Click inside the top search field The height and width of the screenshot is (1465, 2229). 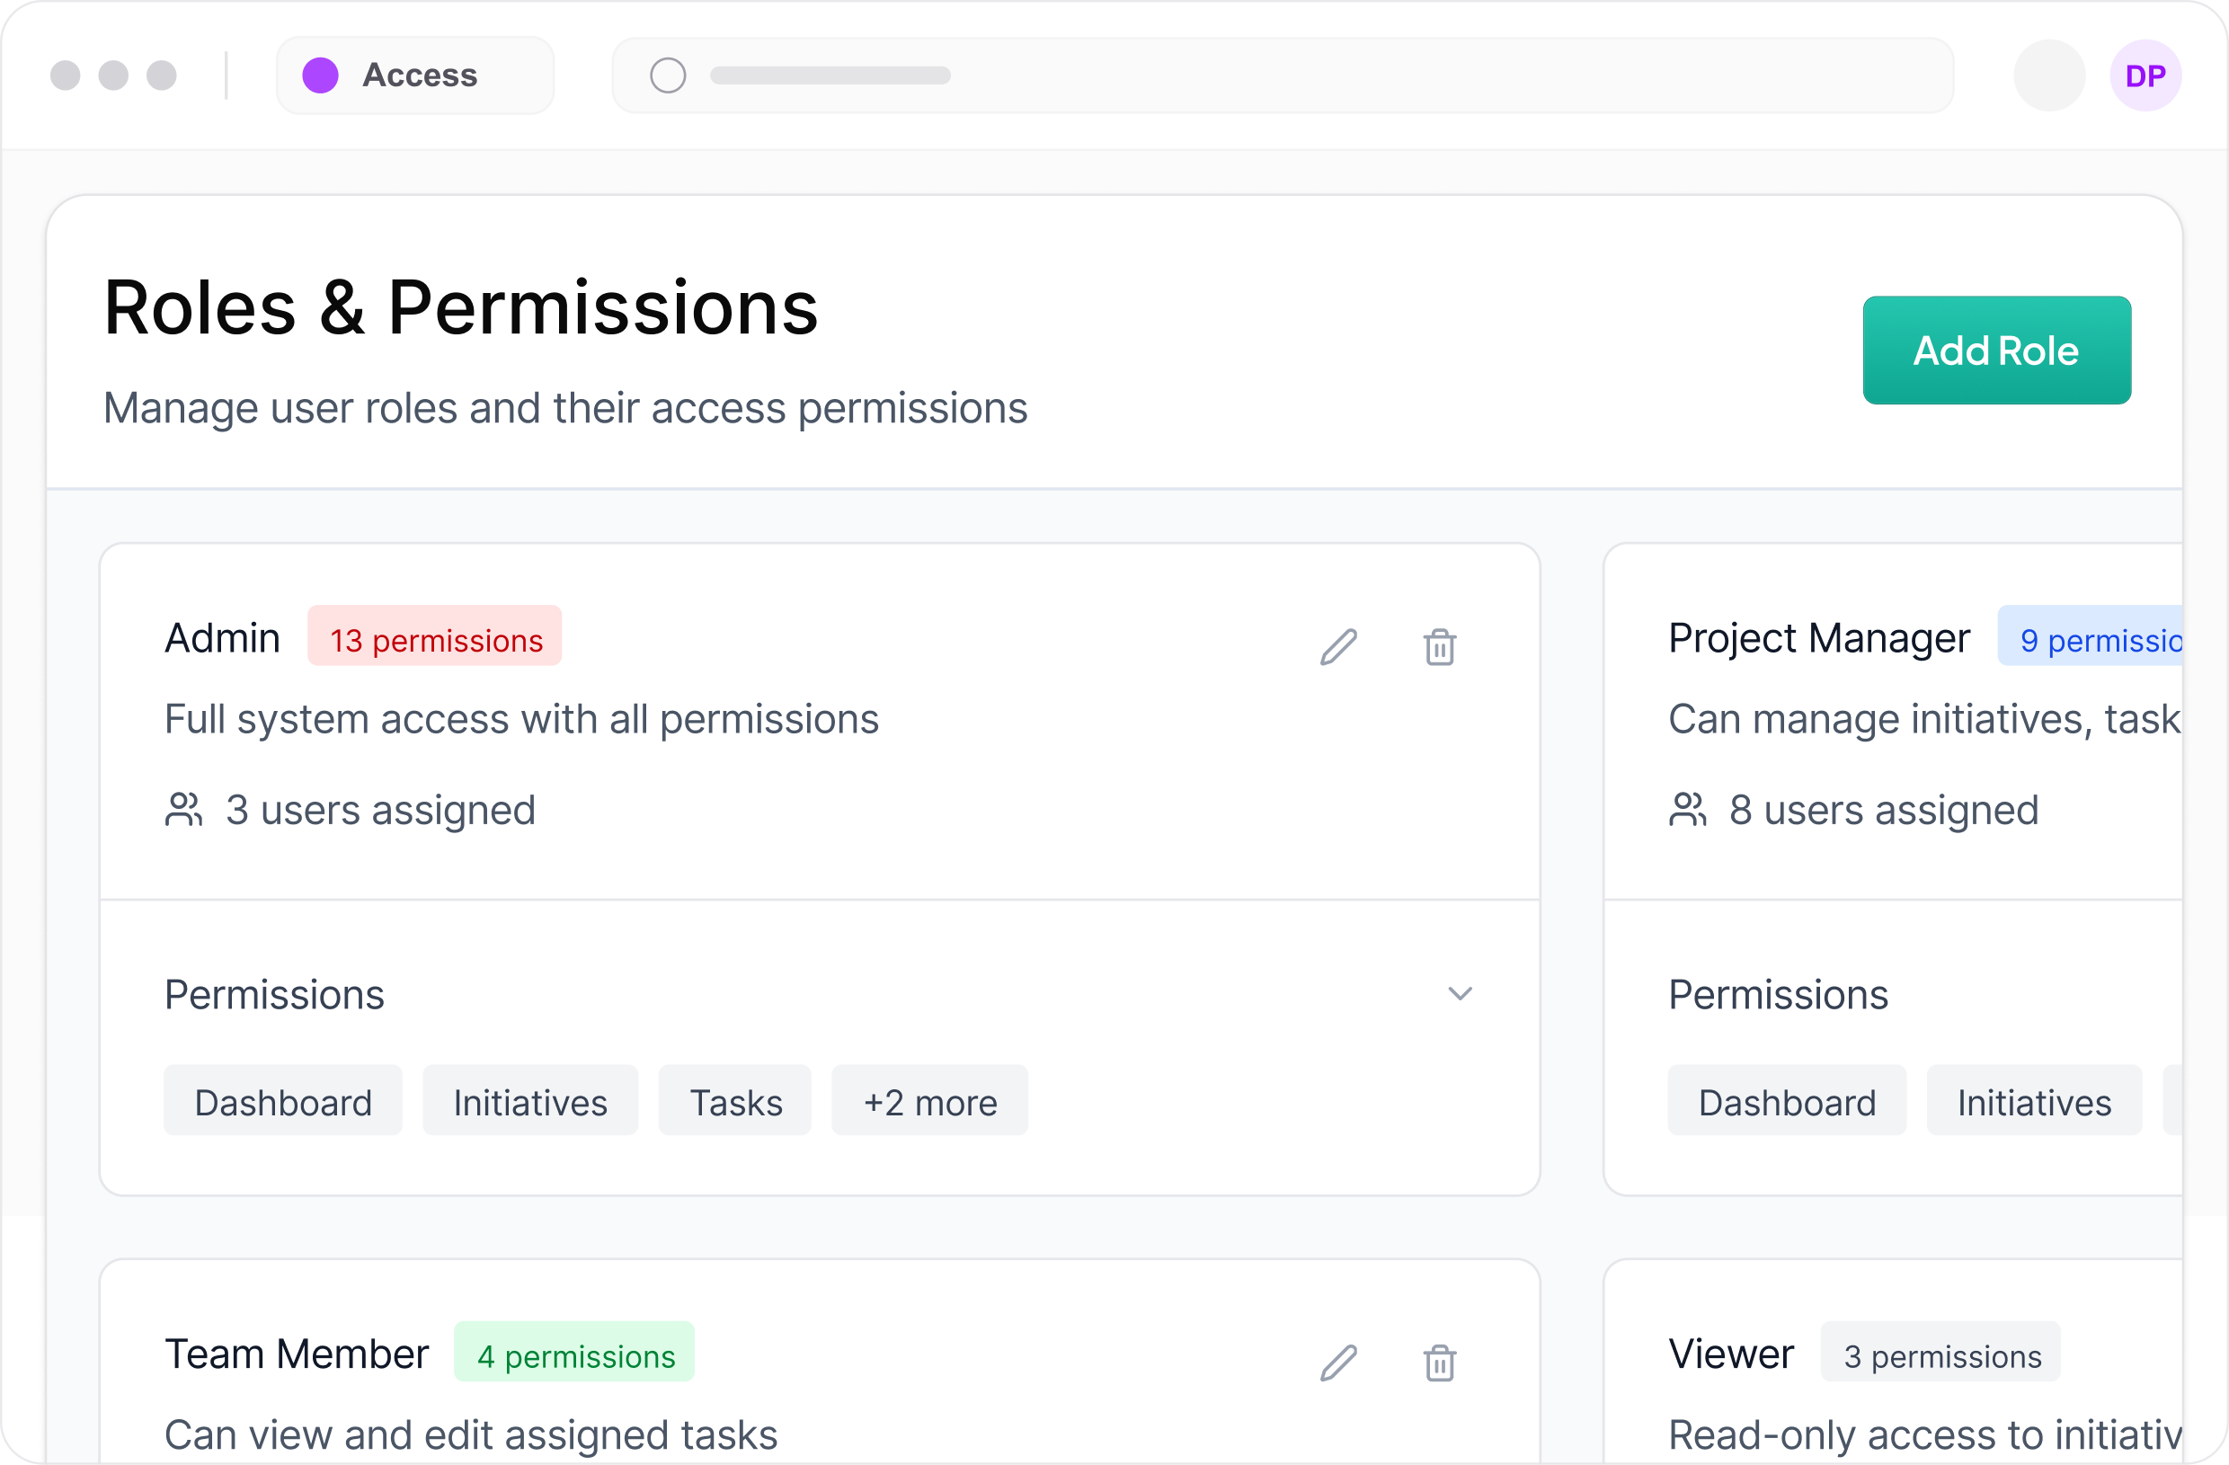click(x=1311, y=75)
